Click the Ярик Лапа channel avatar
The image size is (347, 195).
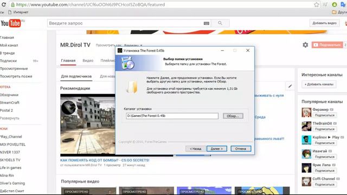point(306,168)
